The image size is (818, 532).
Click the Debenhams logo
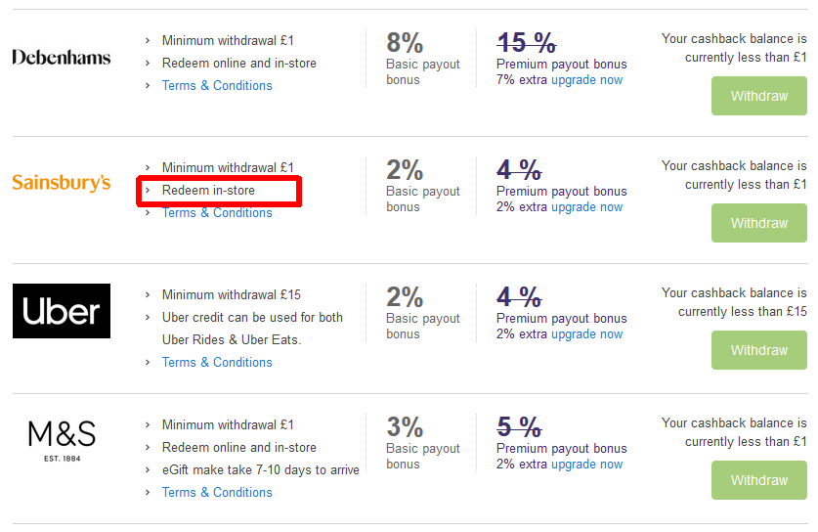tap(61, 57)
